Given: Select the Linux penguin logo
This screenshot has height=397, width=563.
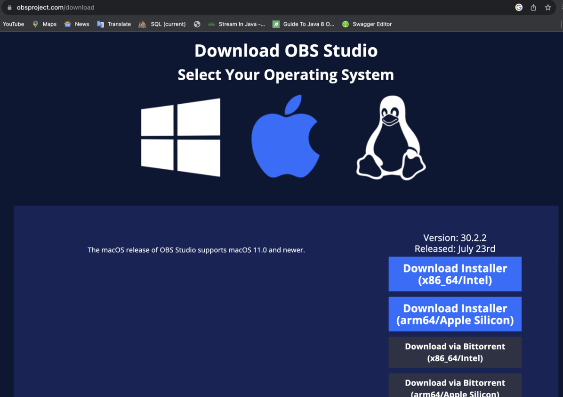Looking at the screenshot, I should pyautogui.click(x=391, y=138).
